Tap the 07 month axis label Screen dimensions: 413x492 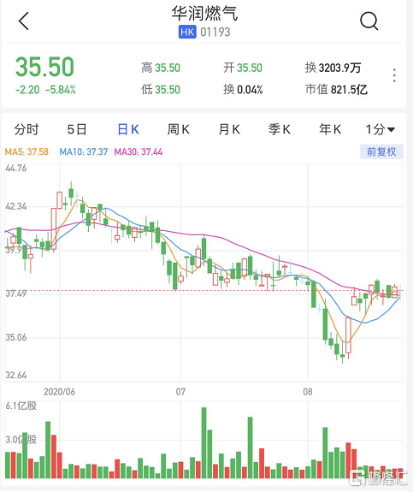pyautogui.click(x=180, y=392)
